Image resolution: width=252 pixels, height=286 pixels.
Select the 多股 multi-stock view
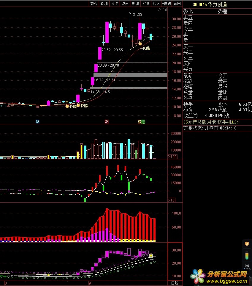[x=115, y=4]
